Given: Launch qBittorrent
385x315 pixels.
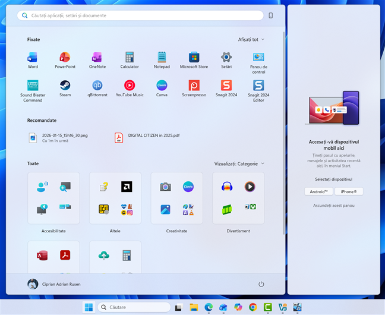Looking at the screenshot, I should pos(97,89).
